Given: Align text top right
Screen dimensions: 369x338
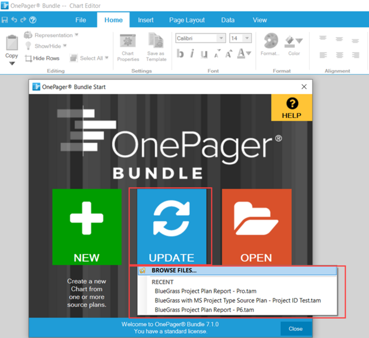Looking at the screenshot, I should coord(355,41).
